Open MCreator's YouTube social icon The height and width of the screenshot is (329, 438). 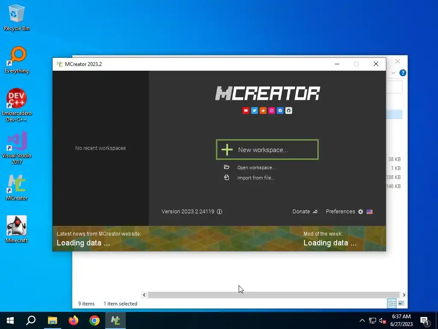[246, 111]
